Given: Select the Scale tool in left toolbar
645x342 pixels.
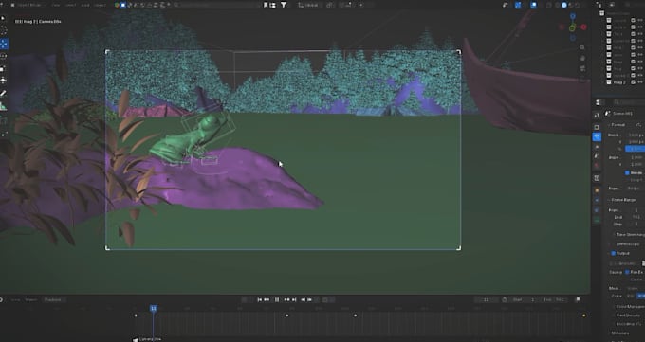Looking at the screenshot, I should pos(4,68).
